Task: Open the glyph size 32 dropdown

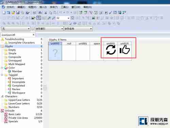Action: click(x=68, y=18)
